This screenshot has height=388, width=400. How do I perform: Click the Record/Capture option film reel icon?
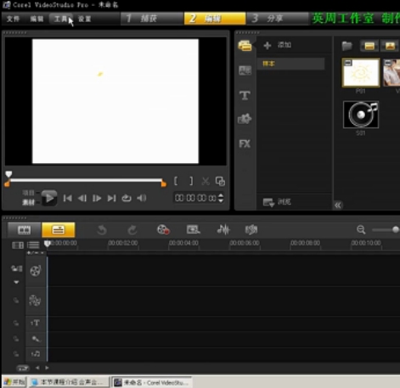point(163,230)
